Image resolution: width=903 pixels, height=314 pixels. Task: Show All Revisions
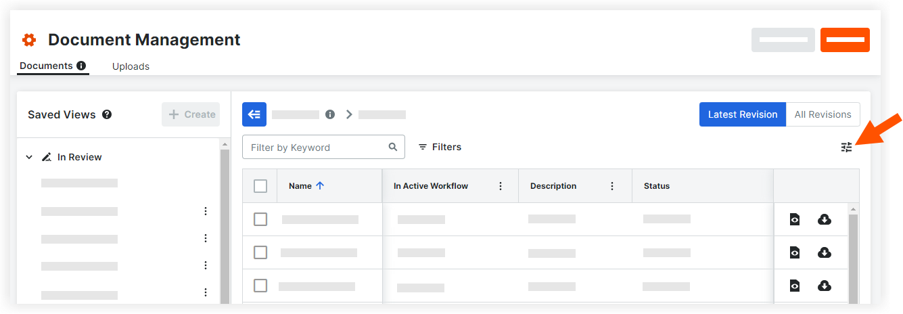pos(823,114)
